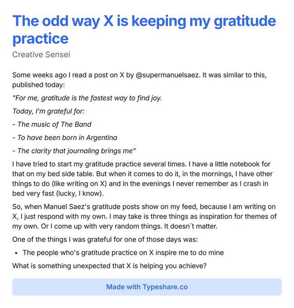The image size is (294, 308).
Task: Select the Creative Sensei author name
Action: (41, 55)
